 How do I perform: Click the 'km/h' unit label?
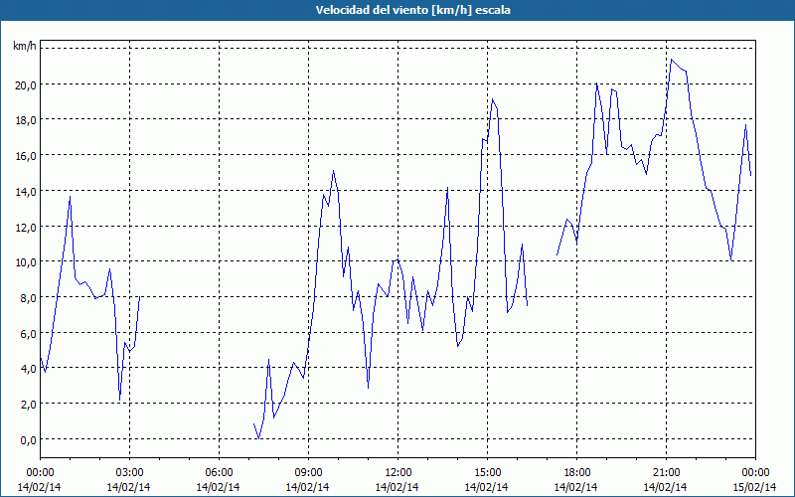[x=25, y=46]
